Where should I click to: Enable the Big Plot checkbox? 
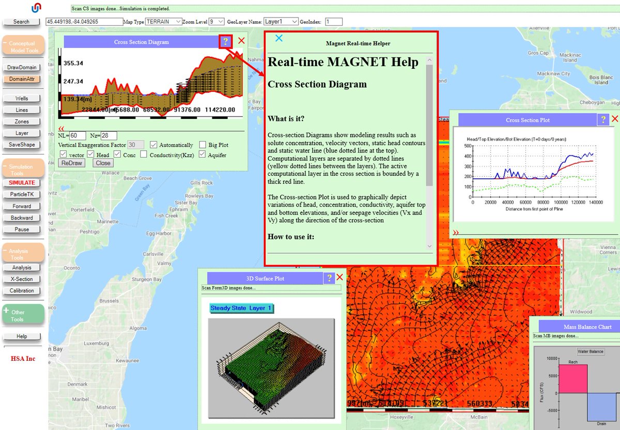(x=204, y=145)
